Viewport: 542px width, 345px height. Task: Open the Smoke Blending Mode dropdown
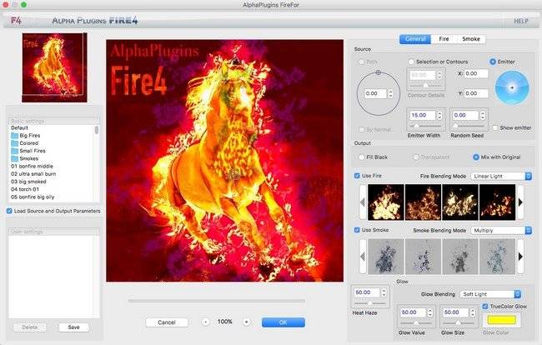tap(501, 230)
